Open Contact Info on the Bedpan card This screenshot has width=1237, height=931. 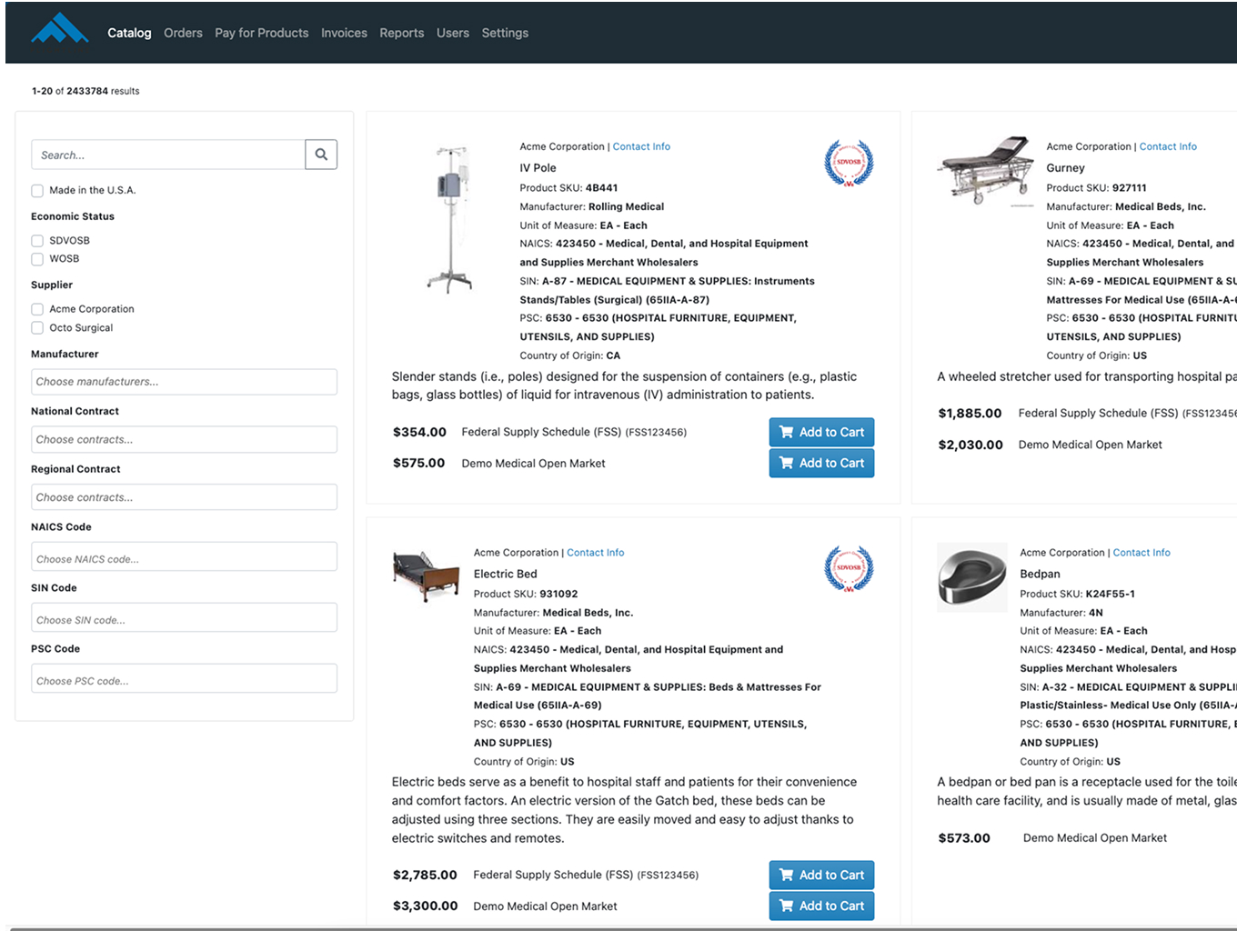click(1141, 553)
